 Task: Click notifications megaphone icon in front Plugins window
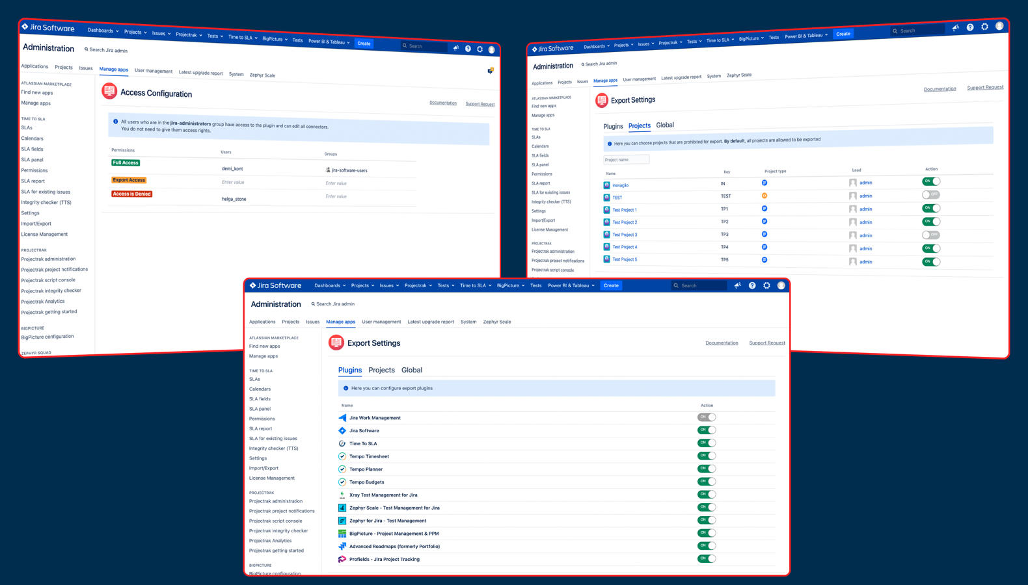[x=737, y=285]
